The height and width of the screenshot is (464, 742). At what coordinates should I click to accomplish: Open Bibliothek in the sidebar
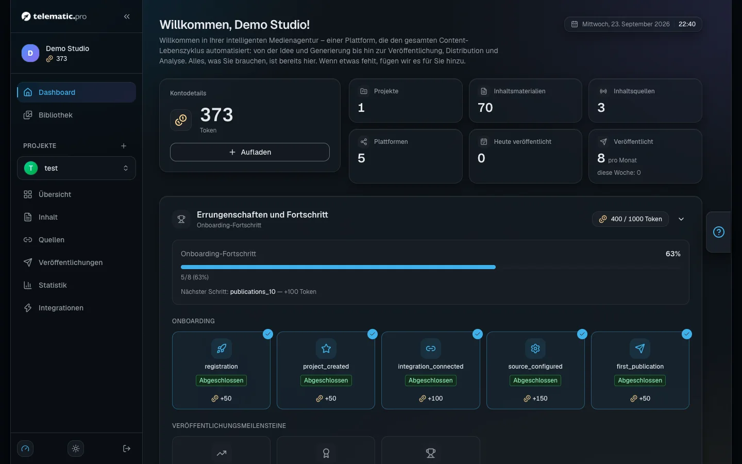[76, 115]
